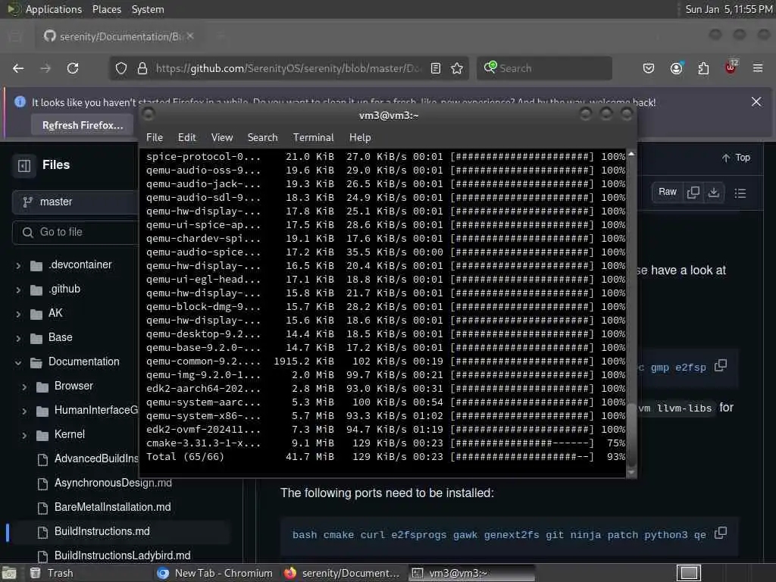Image resolution: width=776 pixels, height=582 pixels.
Task: Expand the Browser subfolder
Action: [x=24, y=387]
